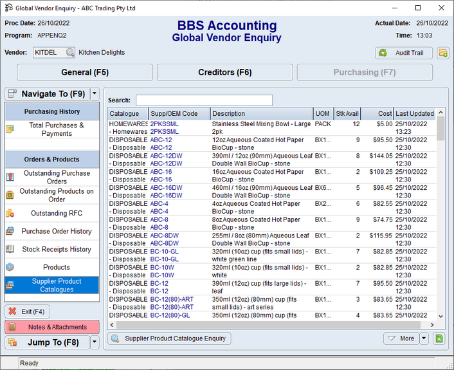Image resolution: width=454 pixels, height=370 pixels.
Task: Expand the Jump To dropdown arrow
Action: (x=95, y=342)
